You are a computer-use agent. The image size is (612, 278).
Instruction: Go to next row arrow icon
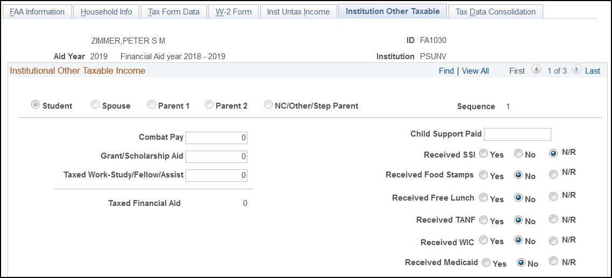pos(577,70)
